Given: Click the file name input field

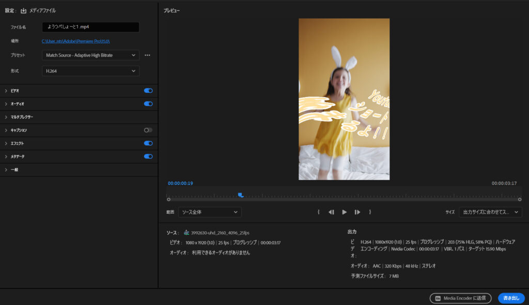Looking at the screenshot, I should (90, 27).
